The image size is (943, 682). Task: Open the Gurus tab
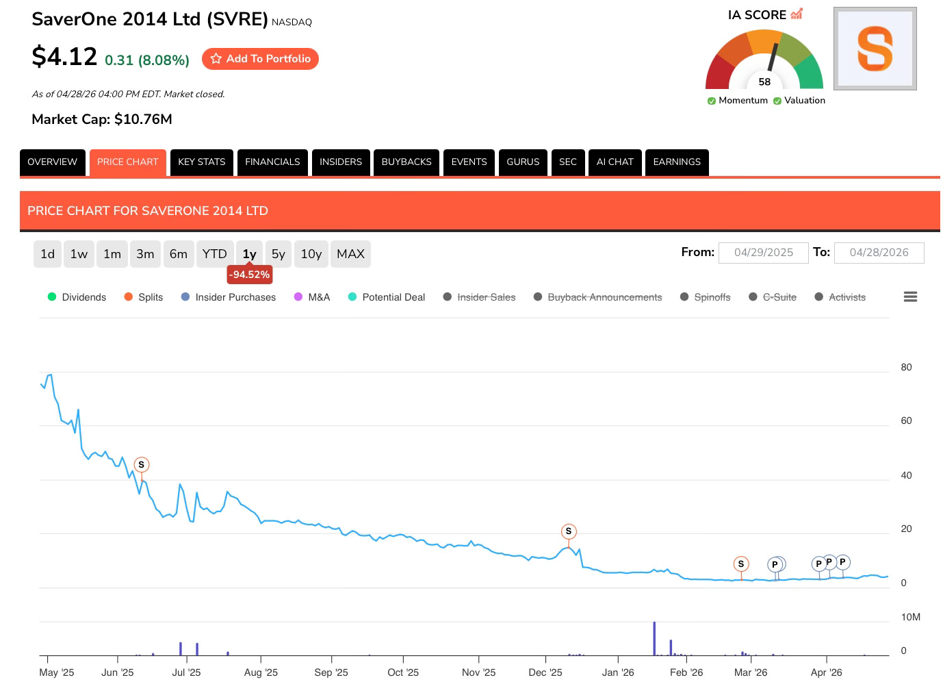click(523, 162)
